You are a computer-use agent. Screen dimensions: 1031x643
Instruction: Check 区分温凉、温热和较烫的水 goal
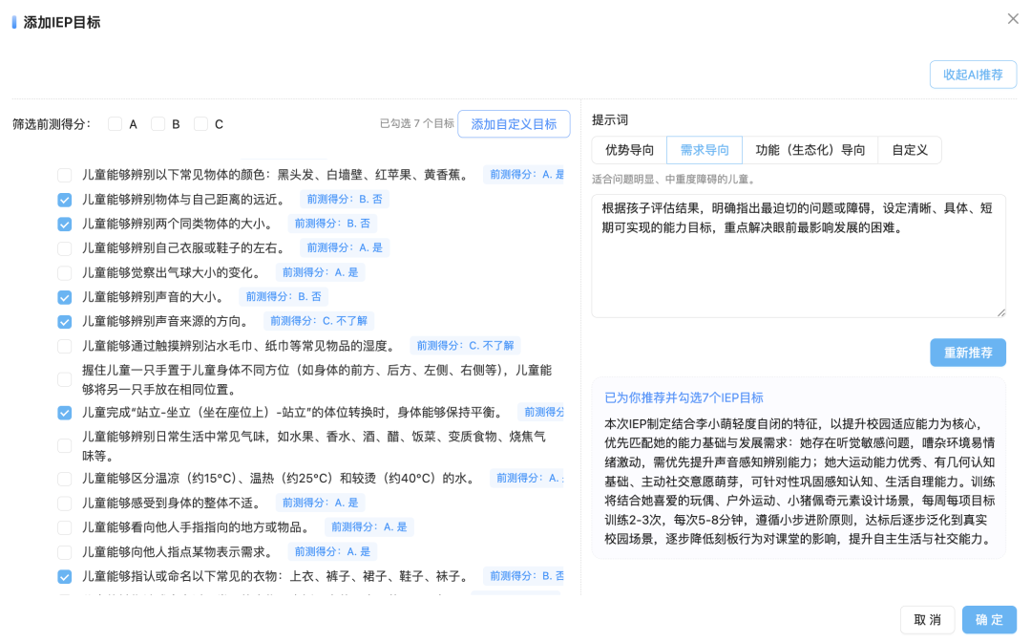click(x=65, y=479)
